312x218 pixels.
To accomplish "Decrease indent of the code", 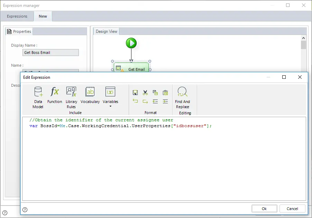I will 155,101.
